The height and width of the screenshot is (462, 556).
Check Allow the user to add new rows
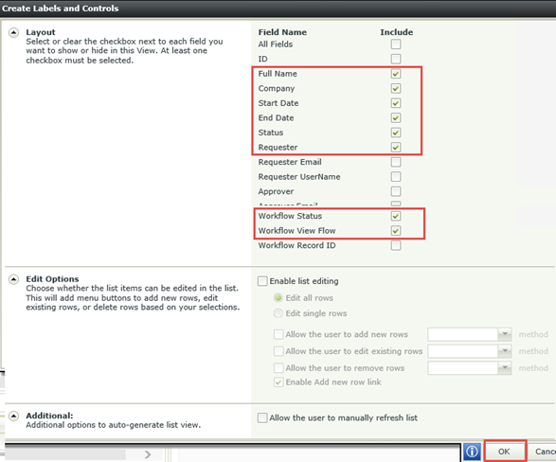(278, 334)
